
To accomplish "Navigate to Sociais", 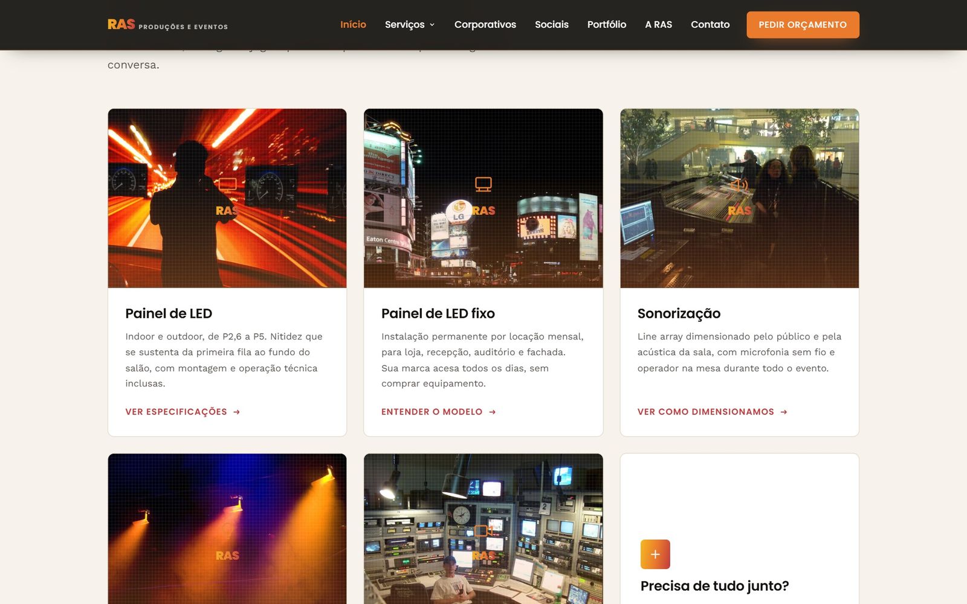I will tap(552, 25).
